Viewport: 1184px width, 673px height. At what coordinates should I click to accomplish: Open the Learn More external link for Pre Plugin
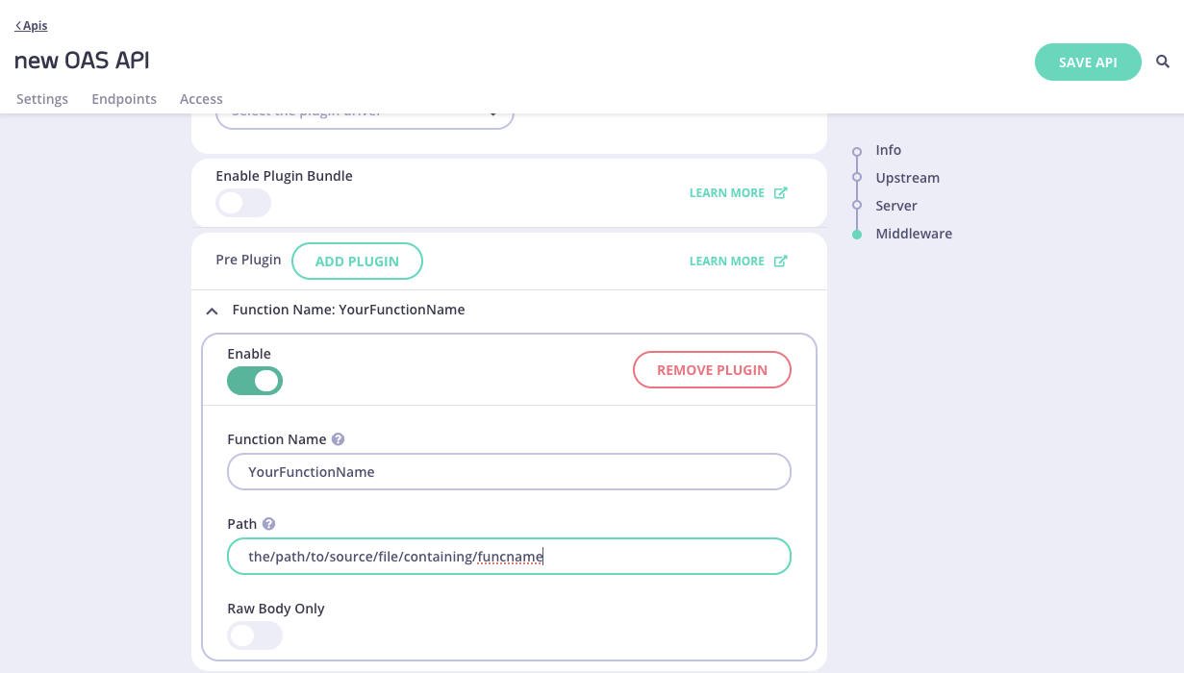pyautogui.click(x=738, y=261)
